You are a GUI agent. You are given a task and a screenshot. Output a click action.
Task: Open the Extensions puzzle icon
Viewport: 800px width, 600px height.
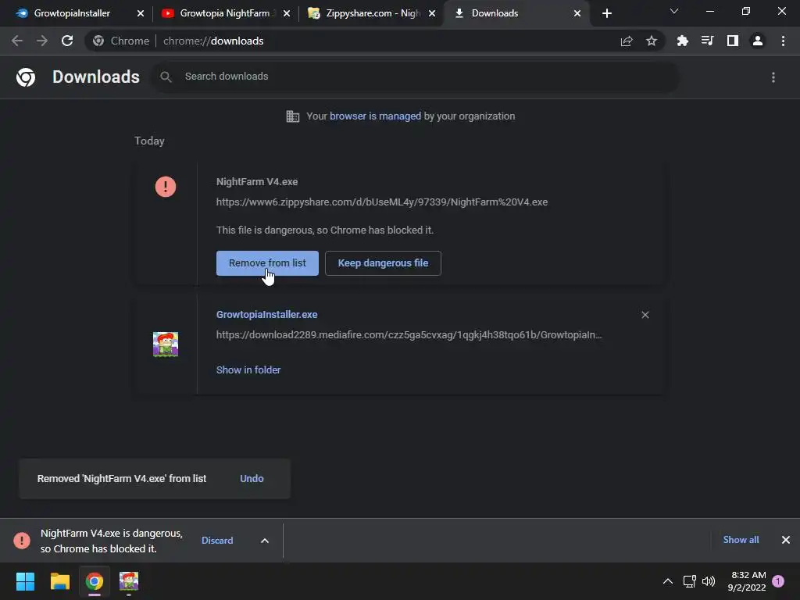point(683,41)
